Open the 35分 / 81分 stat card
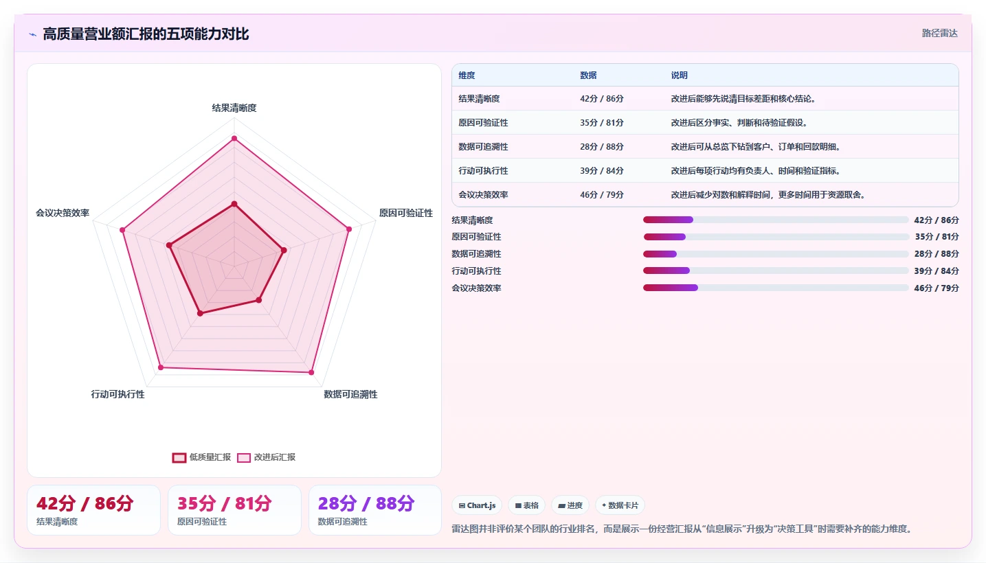Image resolution: width=986 pixels, height=563 pixels. (x=234, y=510)
